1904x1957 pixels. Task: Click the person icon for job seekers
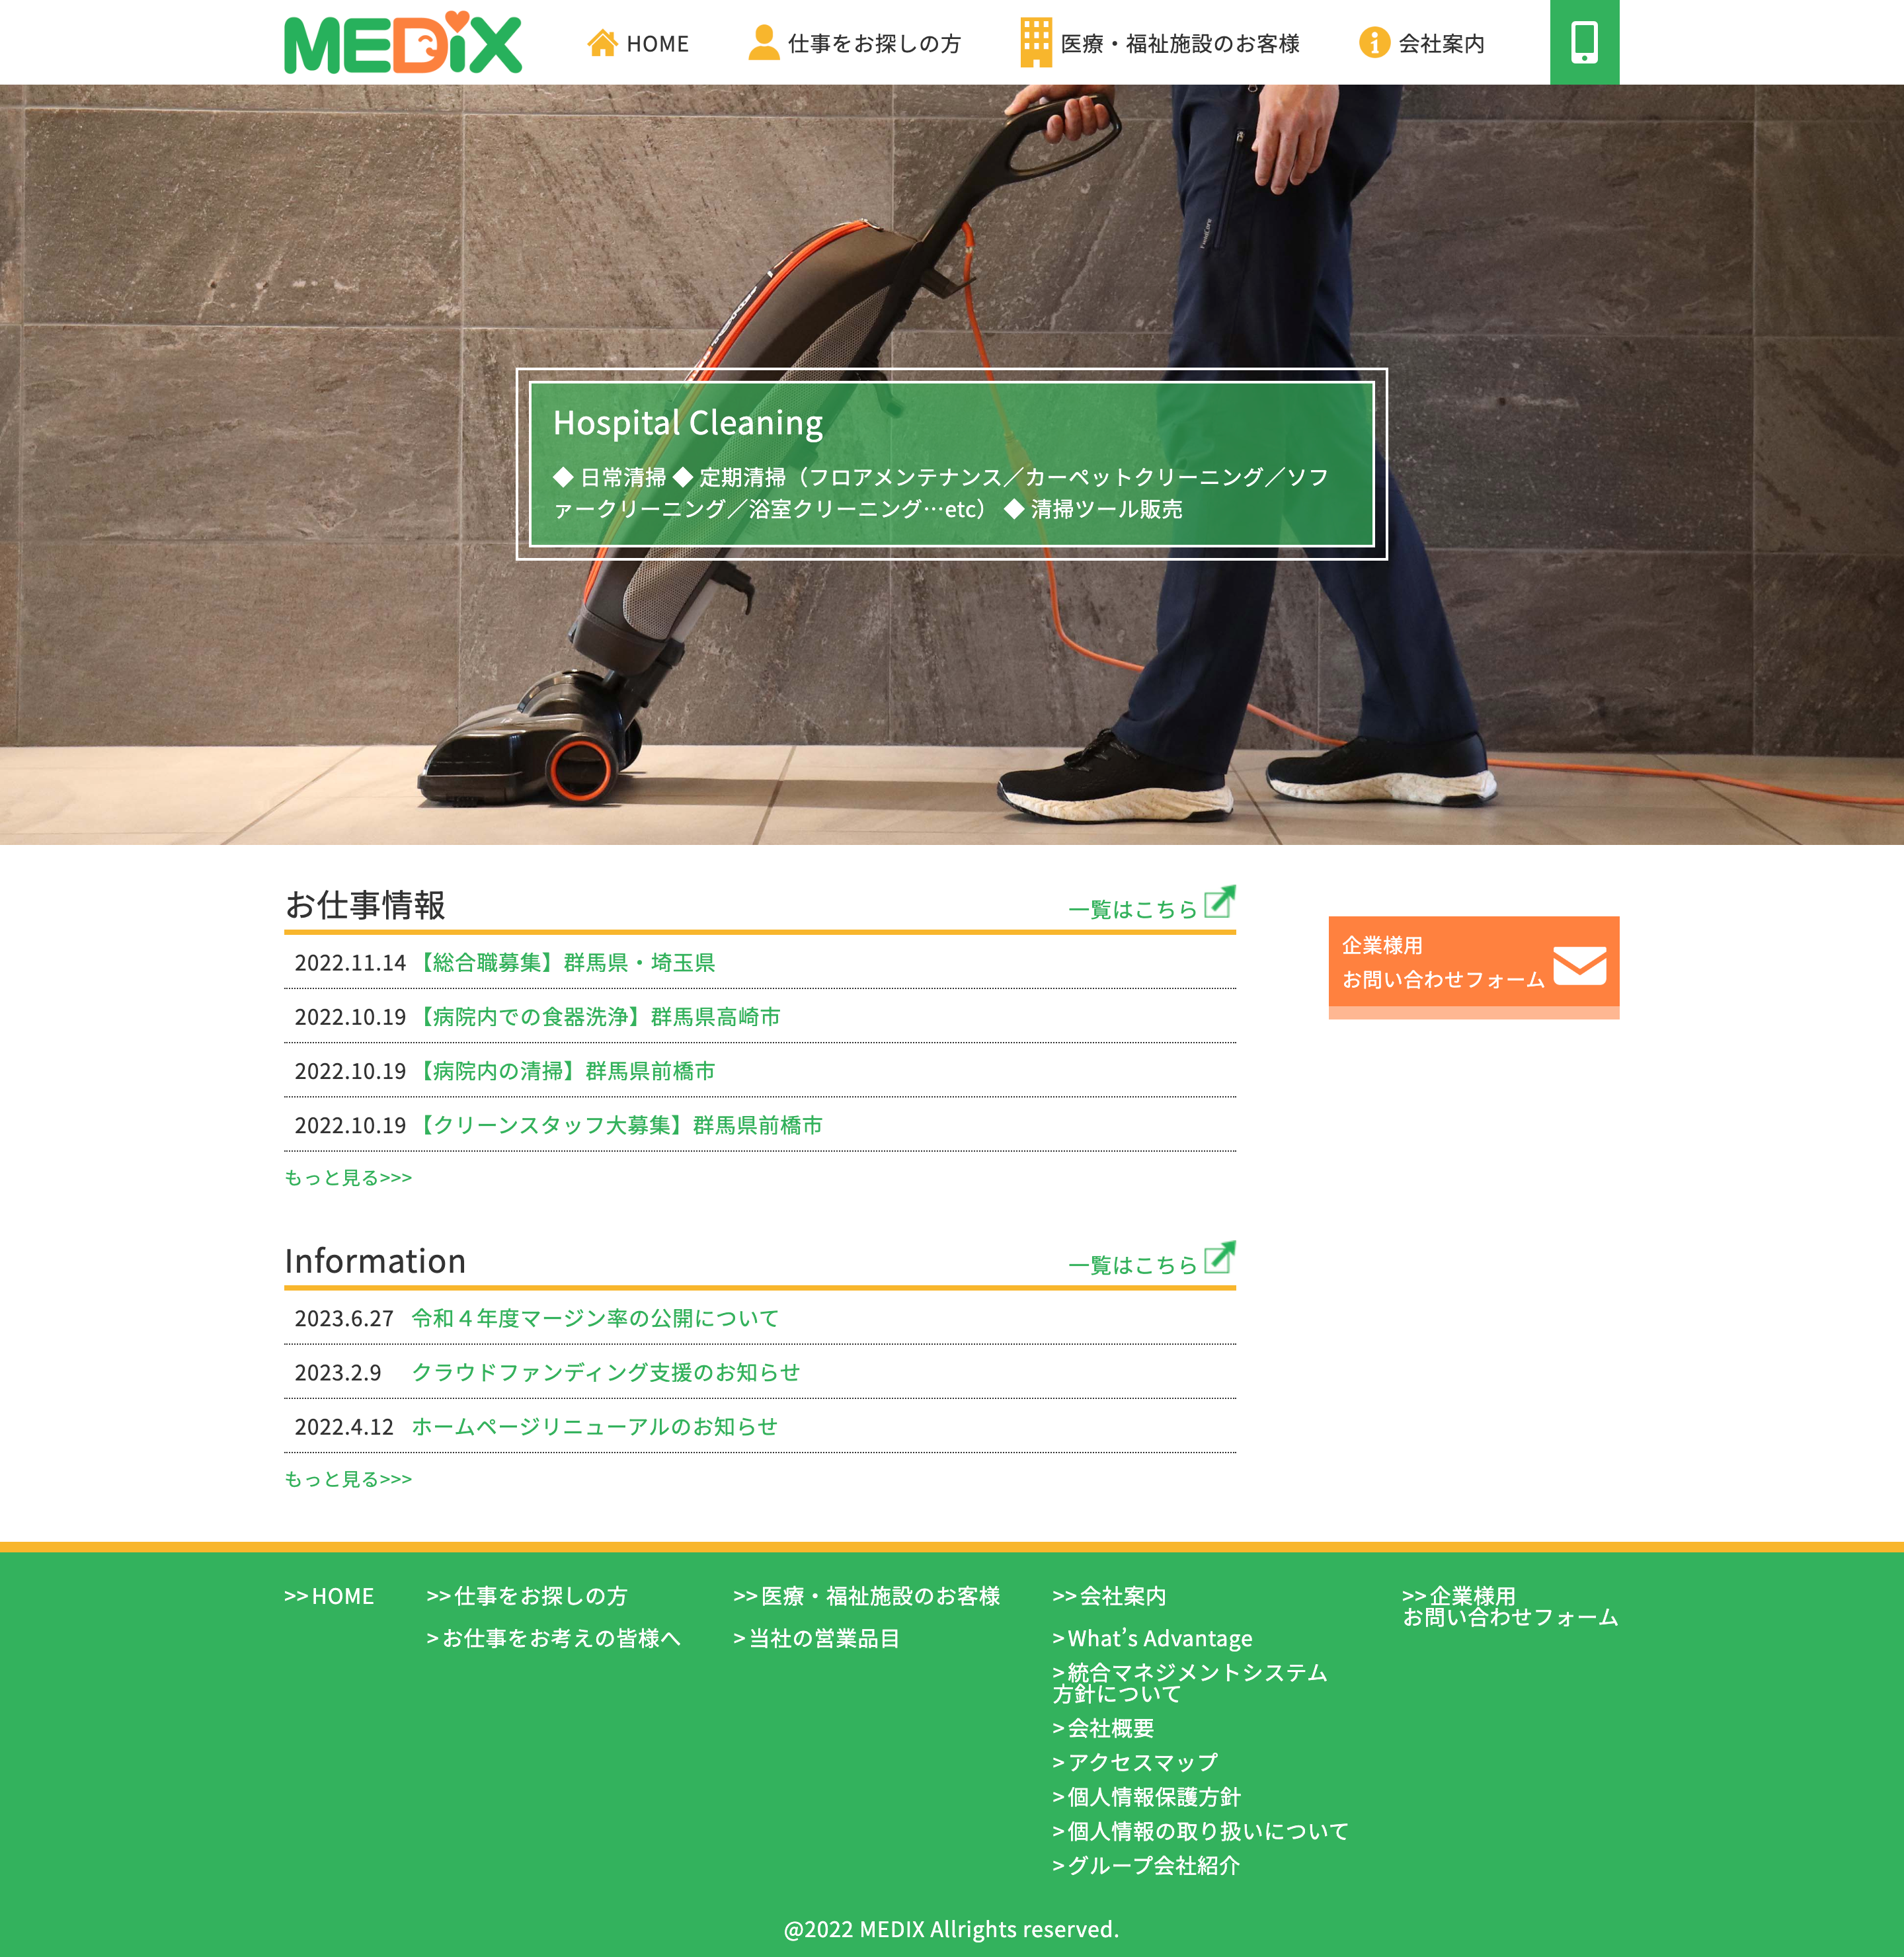[x=763, y=43]
